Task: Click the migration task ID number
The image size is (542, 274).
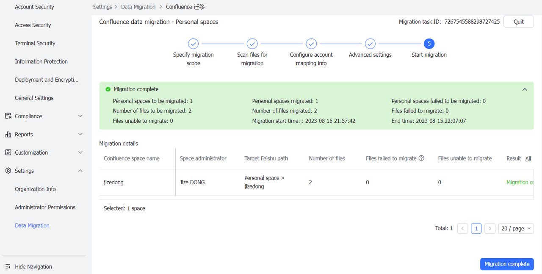Action: point(472,22)
